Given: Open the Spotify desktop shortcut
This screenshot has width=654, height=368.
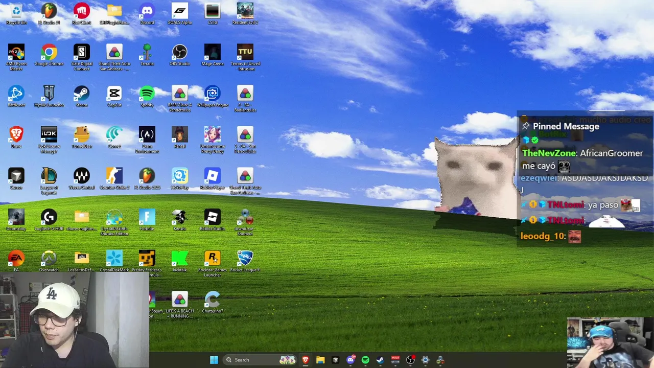Looking at the screenshot, I should coord(147,97).
